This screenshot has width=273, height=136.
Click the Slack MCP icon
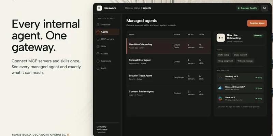220,99
